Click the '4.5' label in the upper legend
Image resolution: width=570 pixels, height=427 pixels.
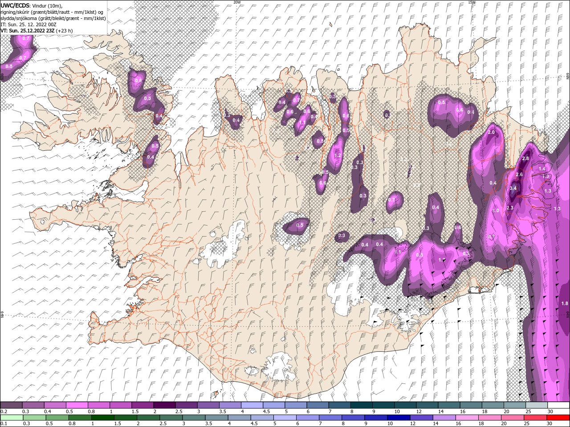click(x=266, y=411)
